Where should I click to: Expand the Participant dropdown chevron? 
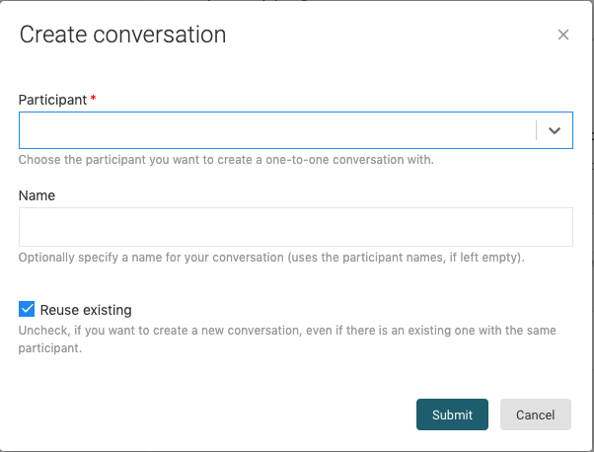pos(555,130)
